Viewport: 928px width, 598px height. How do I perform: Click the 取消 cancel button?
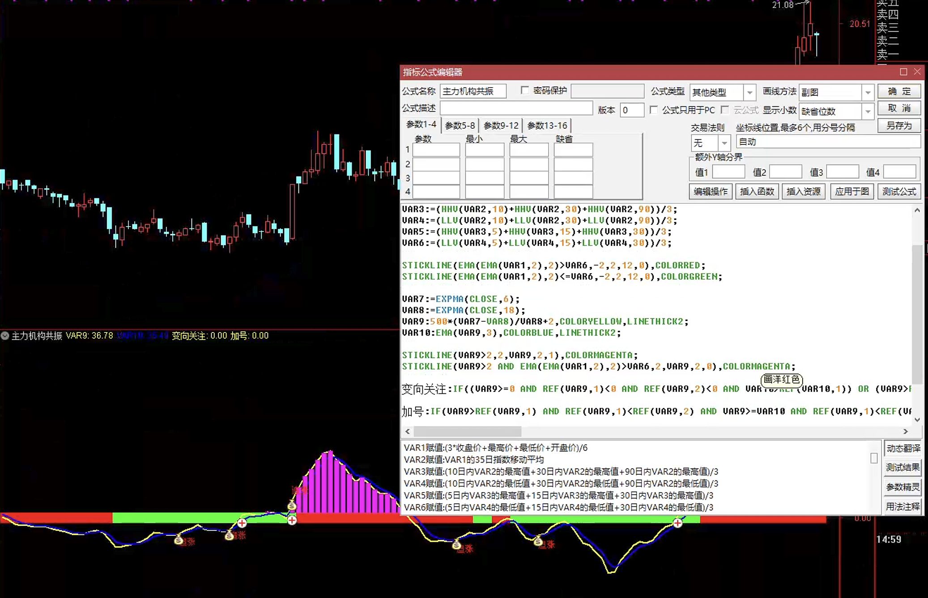[x=899, y=108]
